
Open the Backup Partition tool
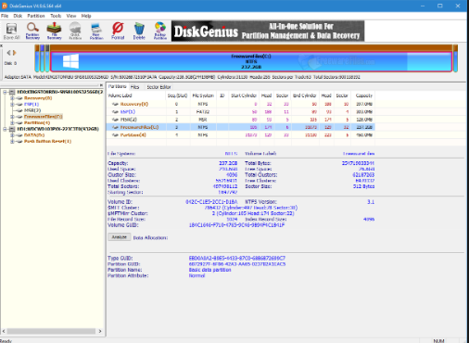(x=160, y=32)
